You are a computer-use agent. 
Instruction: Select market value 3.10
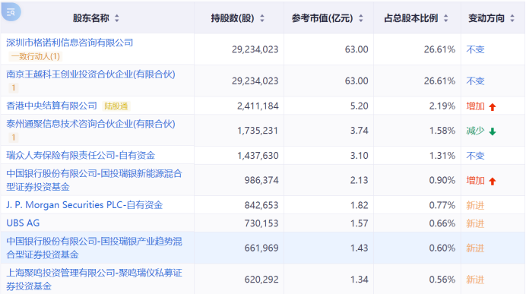tap(360, 156)
